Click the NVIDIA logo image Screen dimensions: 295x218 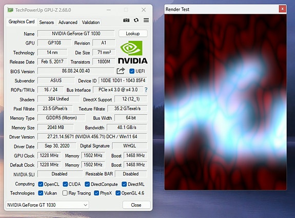tap(133, 53)
